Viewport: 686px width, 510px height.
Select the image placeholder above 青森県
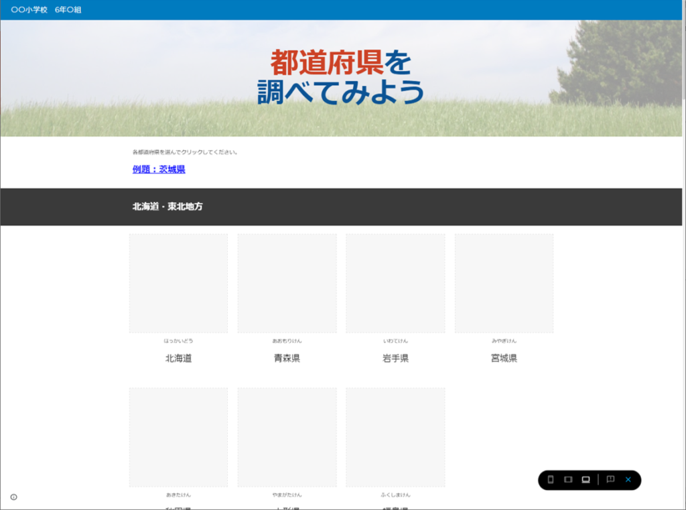[287, 283]
